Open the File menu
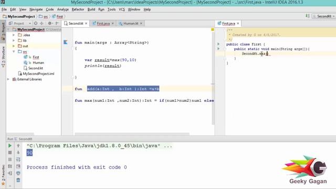336x189 pixels. (4, 9)
